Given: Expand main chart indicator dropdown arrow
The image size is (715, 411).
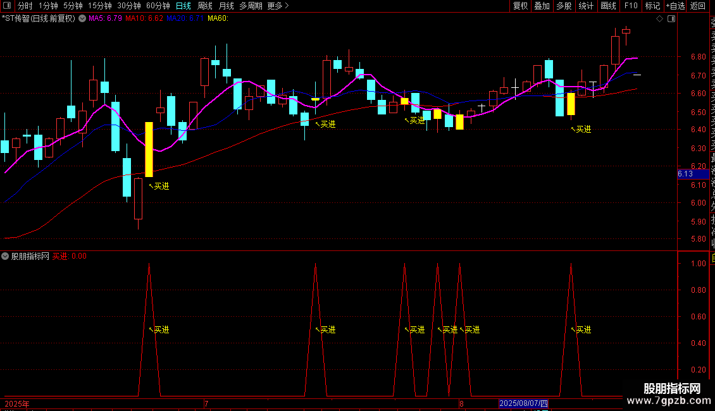Looking at the screenshot, I should tap(82, 19).
